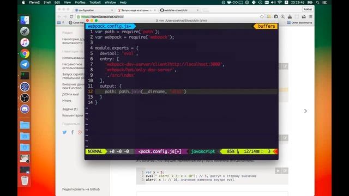Select the webpack.config.js vim buffer tab
The image size is (349, 196).
coord(110,26)
